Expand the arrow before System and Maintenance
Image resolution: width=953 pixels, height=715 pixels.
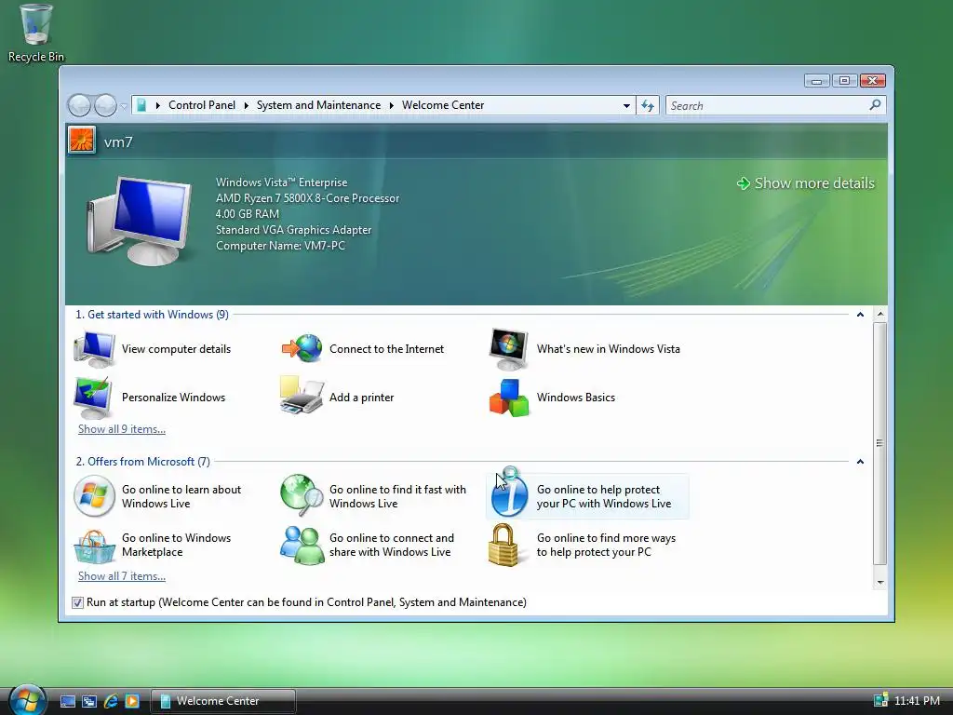246,105
